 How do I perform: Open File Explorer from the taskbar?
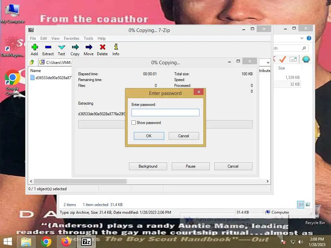point(26,242)
